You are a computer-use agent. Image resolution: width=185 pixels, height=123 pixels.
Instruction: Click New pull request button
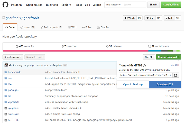coord(35,57)
